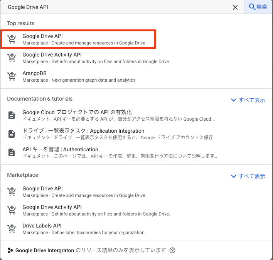Image resolution: width=273 pixels, height=260 pixels.
Task: Click the document icon for API キーを管理
Action: tap(12, 152)
